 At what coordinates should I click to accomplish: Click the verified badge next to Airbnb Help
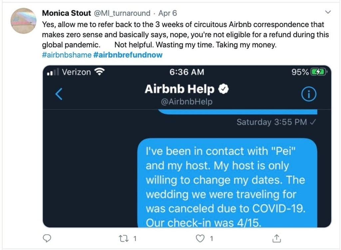pyautogui.click(x=224, y=89)
